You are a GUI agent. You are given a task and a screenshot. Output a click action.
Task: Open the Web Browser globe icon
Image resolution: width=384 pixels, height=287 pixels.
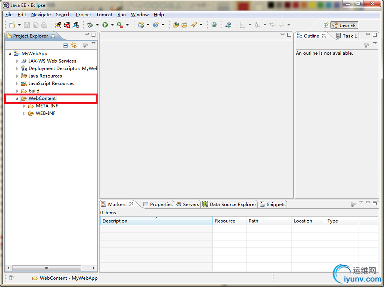coord(214,25)
